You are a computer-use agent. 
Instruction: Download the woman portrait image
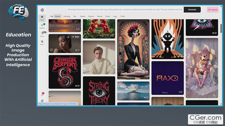pyautogui.click(x=68, y=37)
